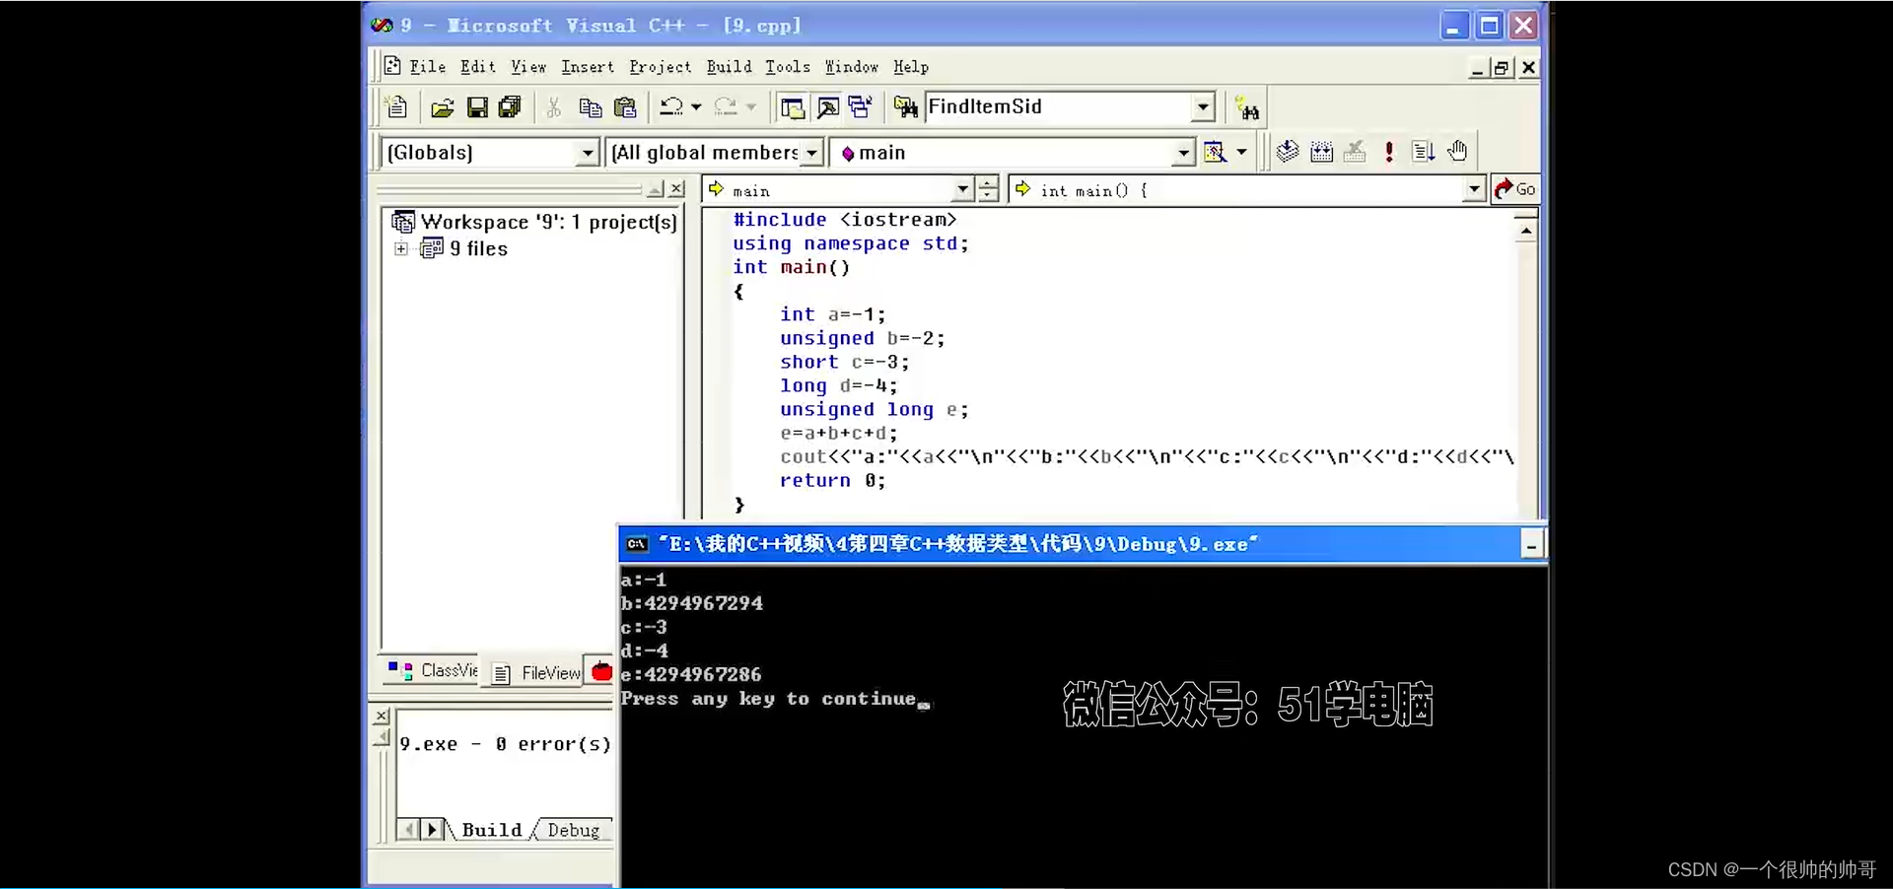The height and width of the screenshot is (889, 1893).
Task: Click the Find in Files binoculars icon
Action: click(x=906, y=107)
